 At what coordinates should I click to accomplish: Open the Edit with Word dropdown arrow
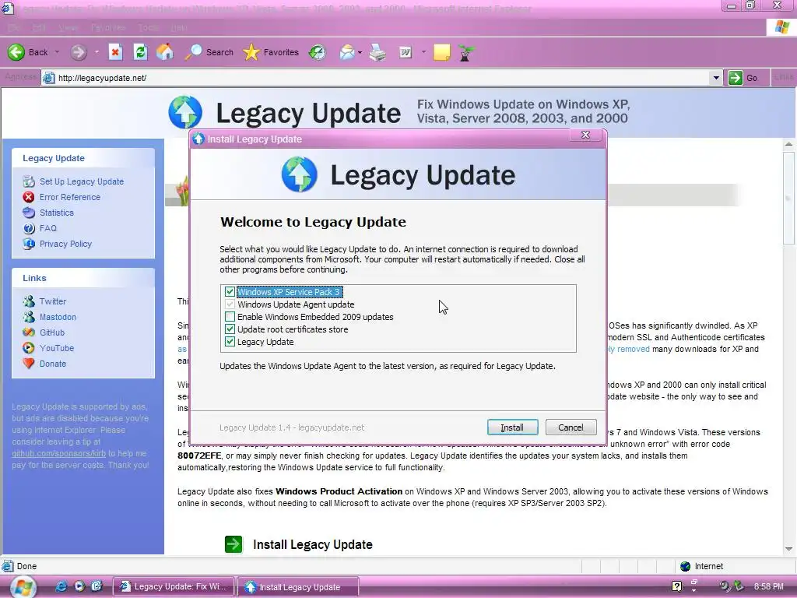pos(423,52)
